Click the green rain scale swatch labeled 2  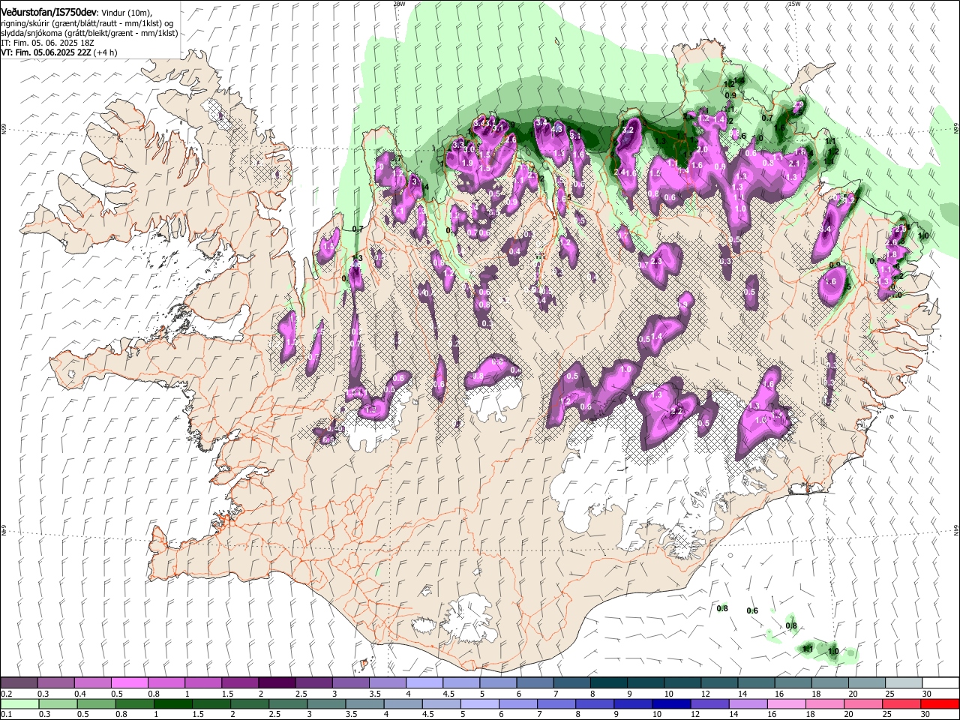[250, 703]
